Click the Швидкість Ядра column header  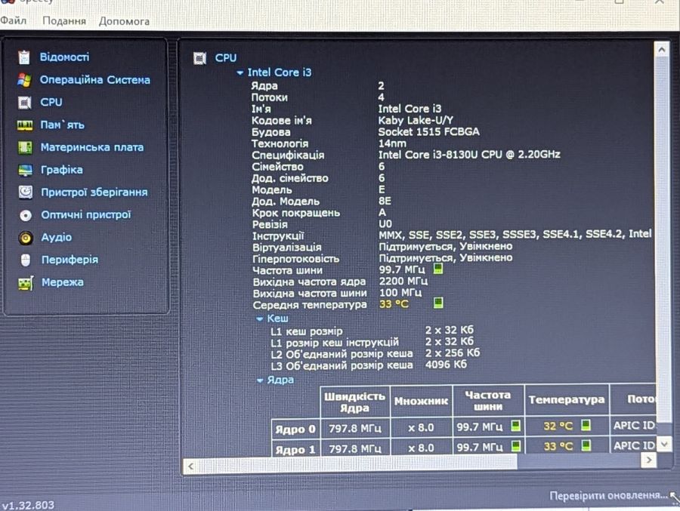(355, 402)
